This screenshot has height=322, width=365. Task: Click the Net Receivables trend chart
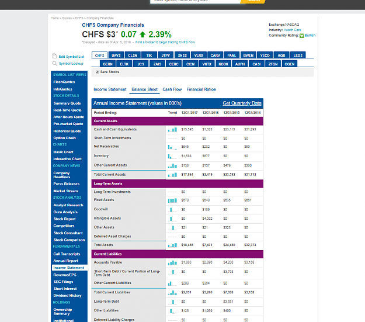tap(172, 147)
